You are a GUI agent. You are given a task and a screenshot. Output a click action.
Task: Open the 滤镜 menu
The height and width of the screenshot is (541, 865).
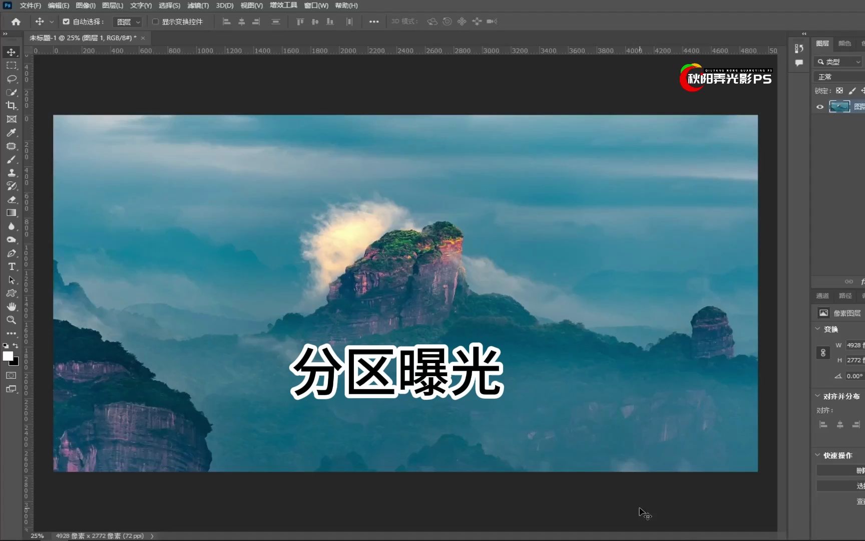(x=198, y=6)
